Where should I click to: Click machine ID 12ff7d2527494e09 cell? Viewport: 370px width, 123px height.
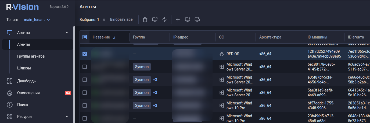[x=324, y=54]
